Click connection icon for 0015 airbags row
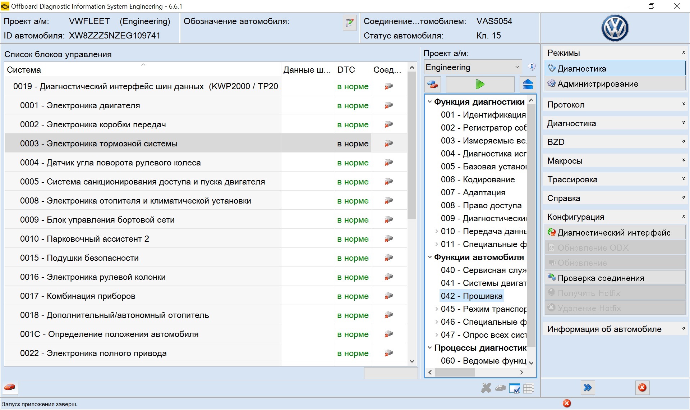 click(x=388, y=258)
